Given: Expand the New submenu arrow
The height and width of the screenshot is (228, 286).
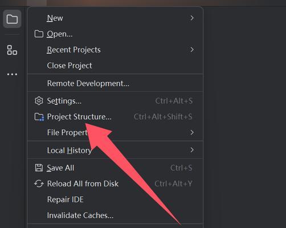Looking at the screenshot, I should pos(192,18).
